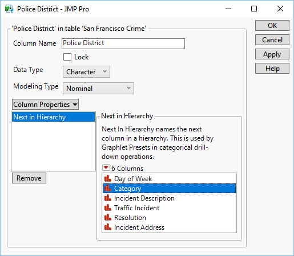Click the nominal icon beside Incident Description
This screenshot has height=256, width=294.
click(x=108, y=198)
